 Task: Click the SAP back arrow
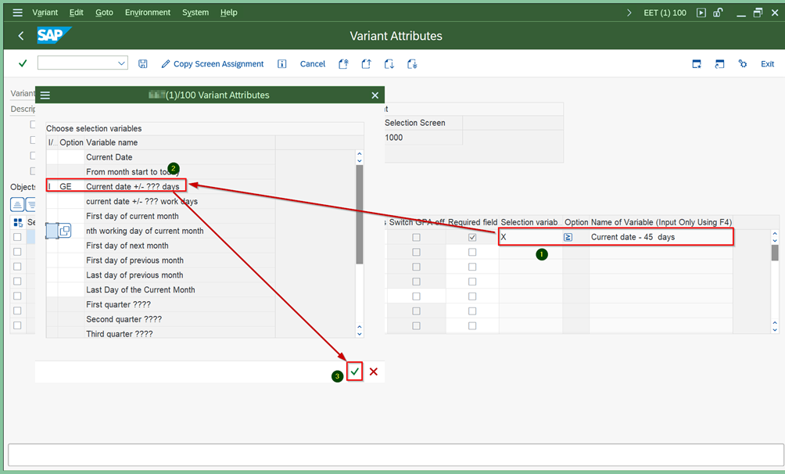coord(21,36)
